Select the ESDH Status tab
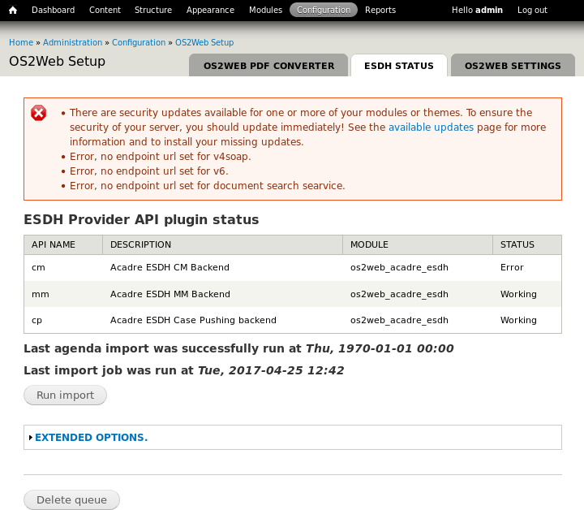Screen dimensions: 584x510 399,66
